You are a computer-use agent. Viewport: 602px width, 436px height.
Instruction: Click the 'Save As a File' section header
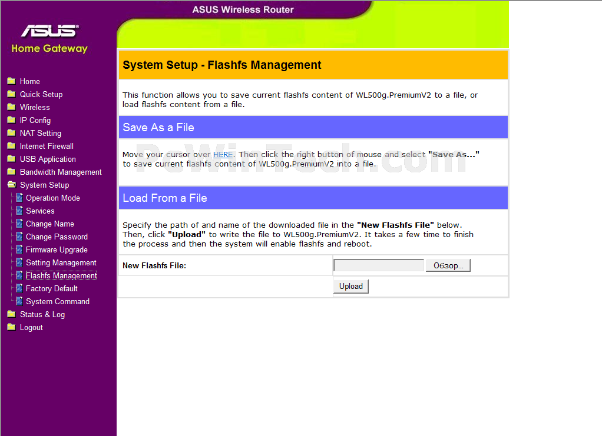[158, 127]
